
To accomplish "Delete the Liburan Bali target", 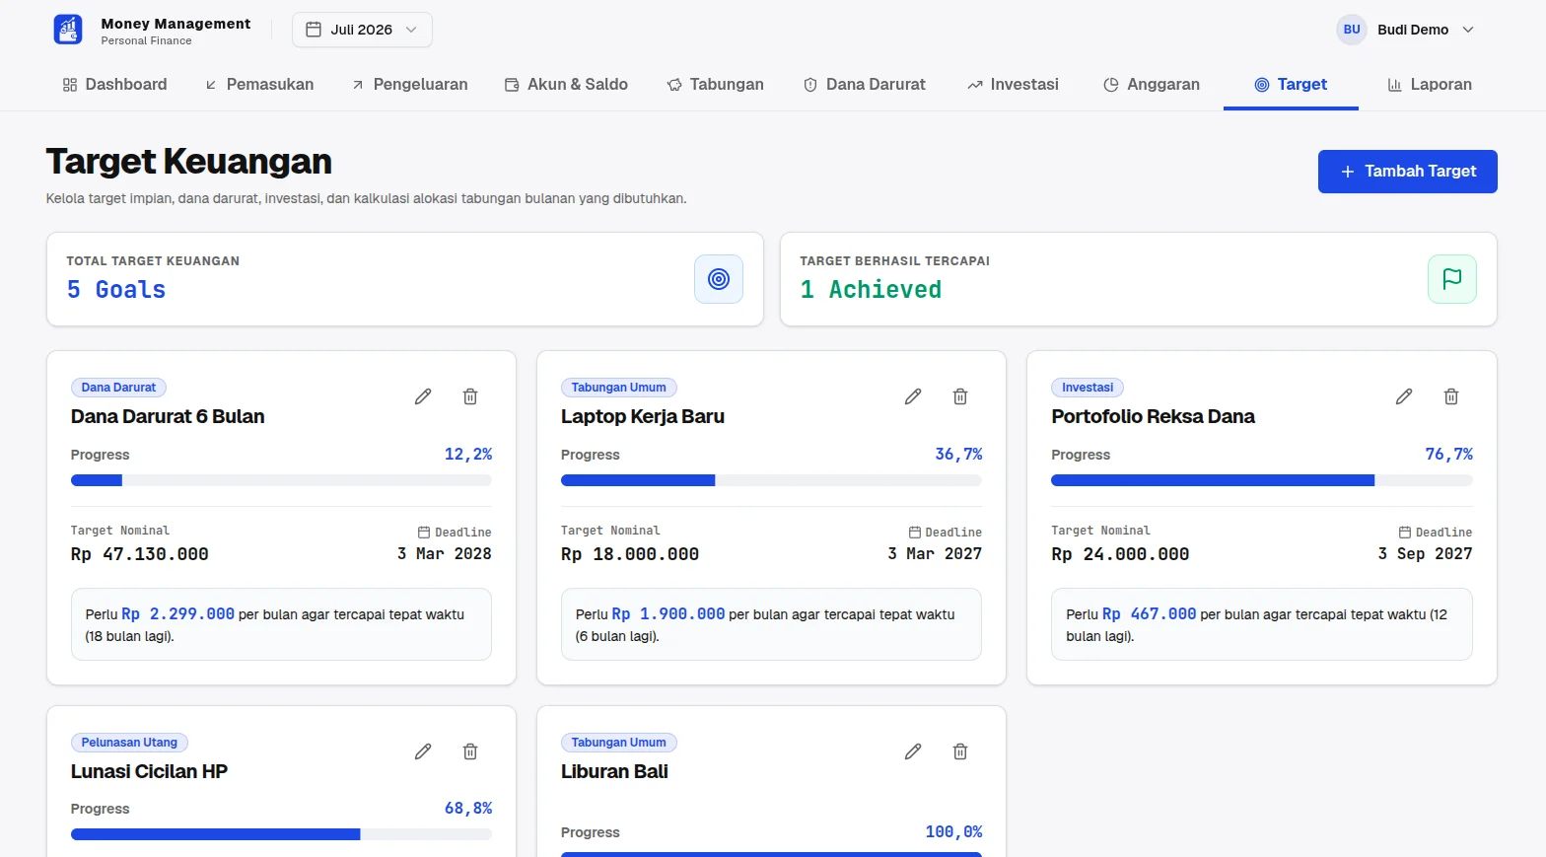I will (x=960, y=751).
